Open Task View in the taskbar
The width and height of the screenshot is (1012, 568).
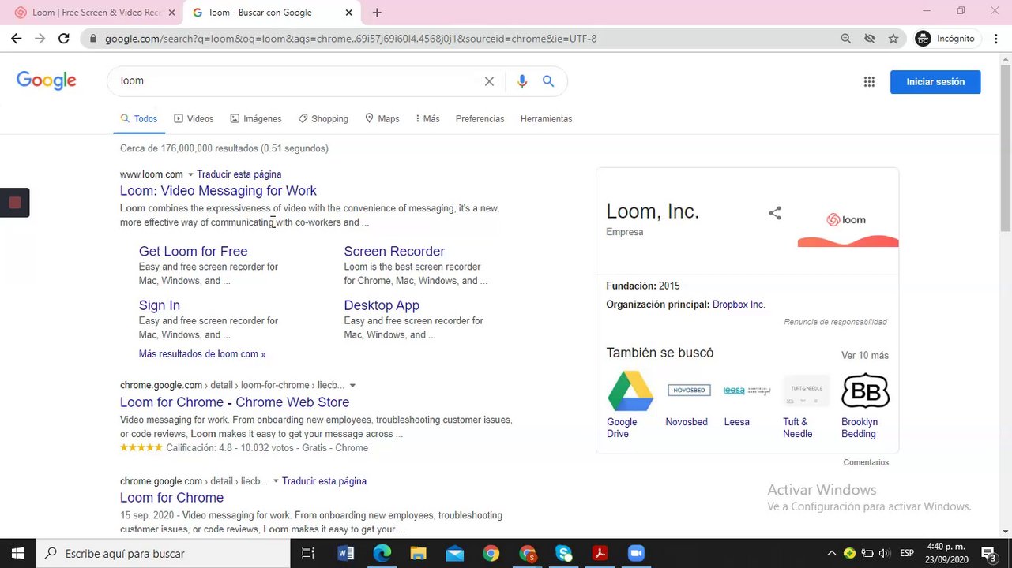[x=308, y=554]
